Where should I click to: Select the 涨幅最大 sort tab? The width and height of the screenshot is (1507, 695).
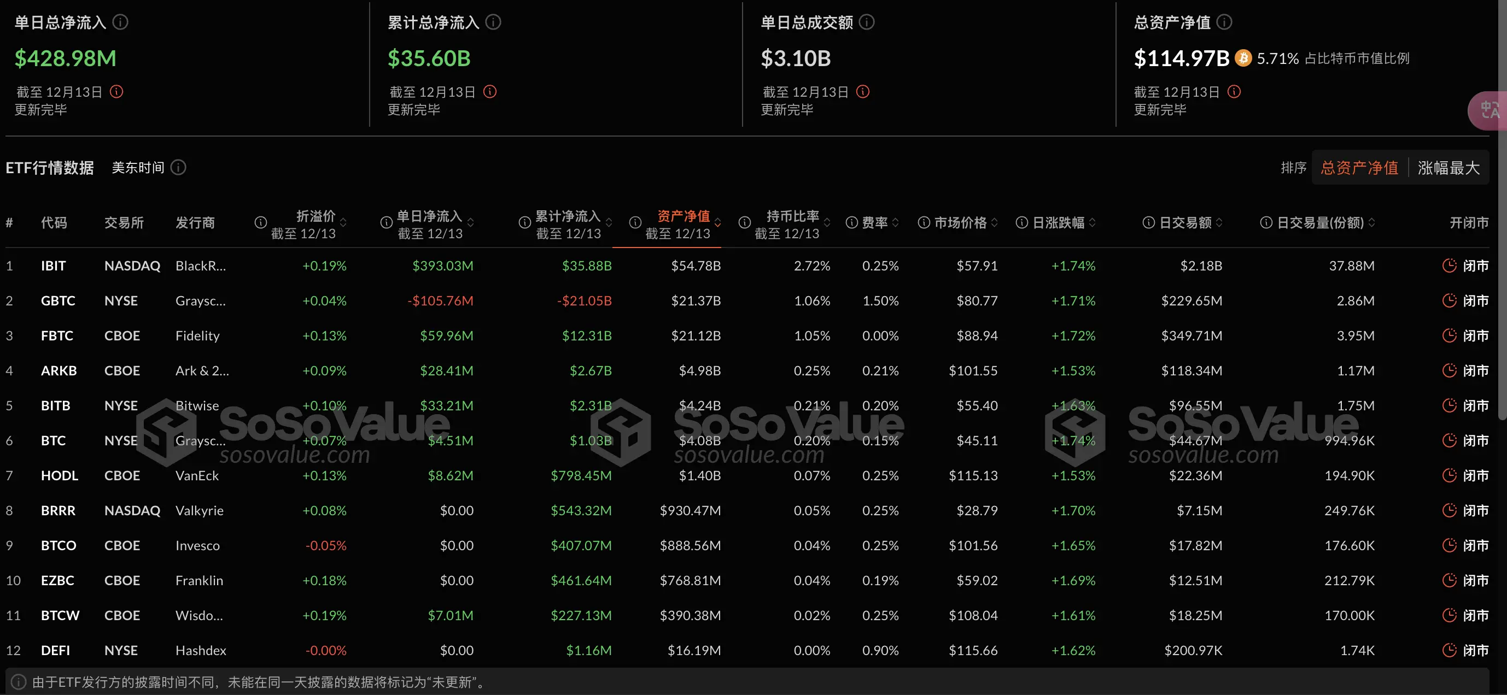point(1448,168)
